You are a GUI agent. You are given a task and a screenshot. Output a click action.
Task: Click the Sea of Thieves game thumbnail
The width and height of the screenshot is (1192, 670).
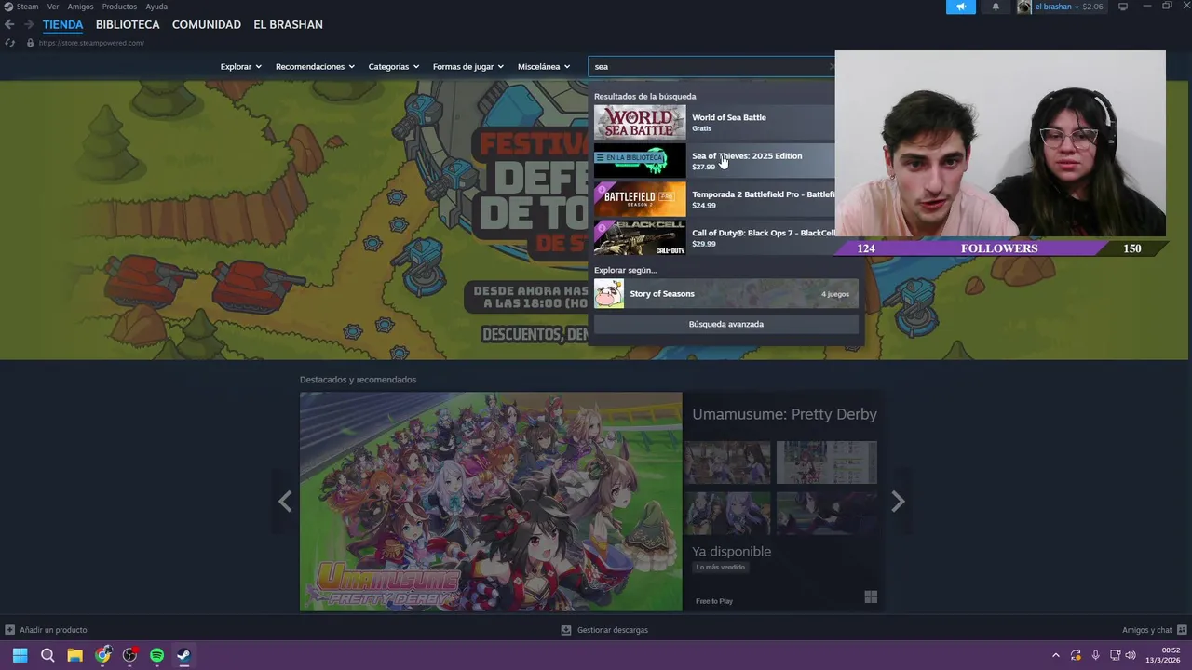[x=640, y=161]
